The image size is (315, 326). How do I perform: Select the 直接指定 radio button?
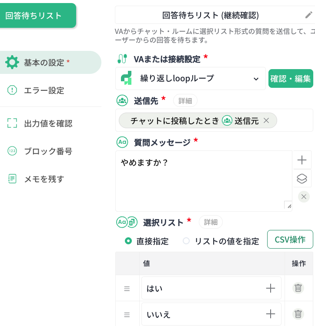[128, 241]
